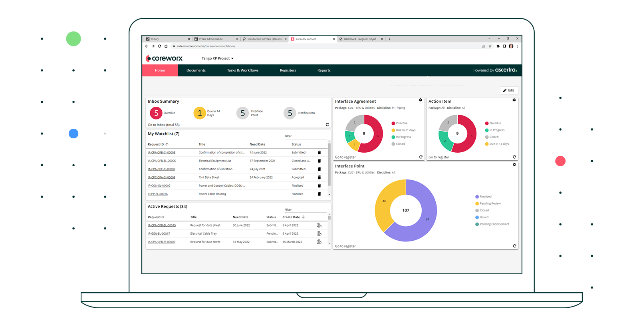Viewport: 639px width, 323px height.
Task: Open Action Item widget settings gear
Action: pos(514,100)
